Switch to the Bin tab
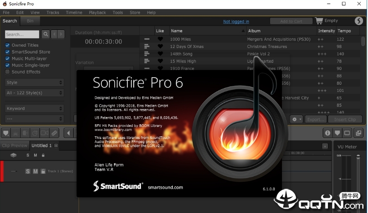This screenshot has height=213, width=368. click(30, 21)
